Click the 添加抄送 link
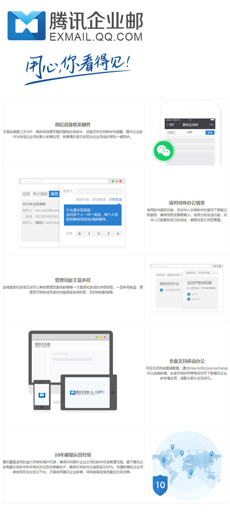The height and width of the screenshot is (514, 230). point(82,199)
